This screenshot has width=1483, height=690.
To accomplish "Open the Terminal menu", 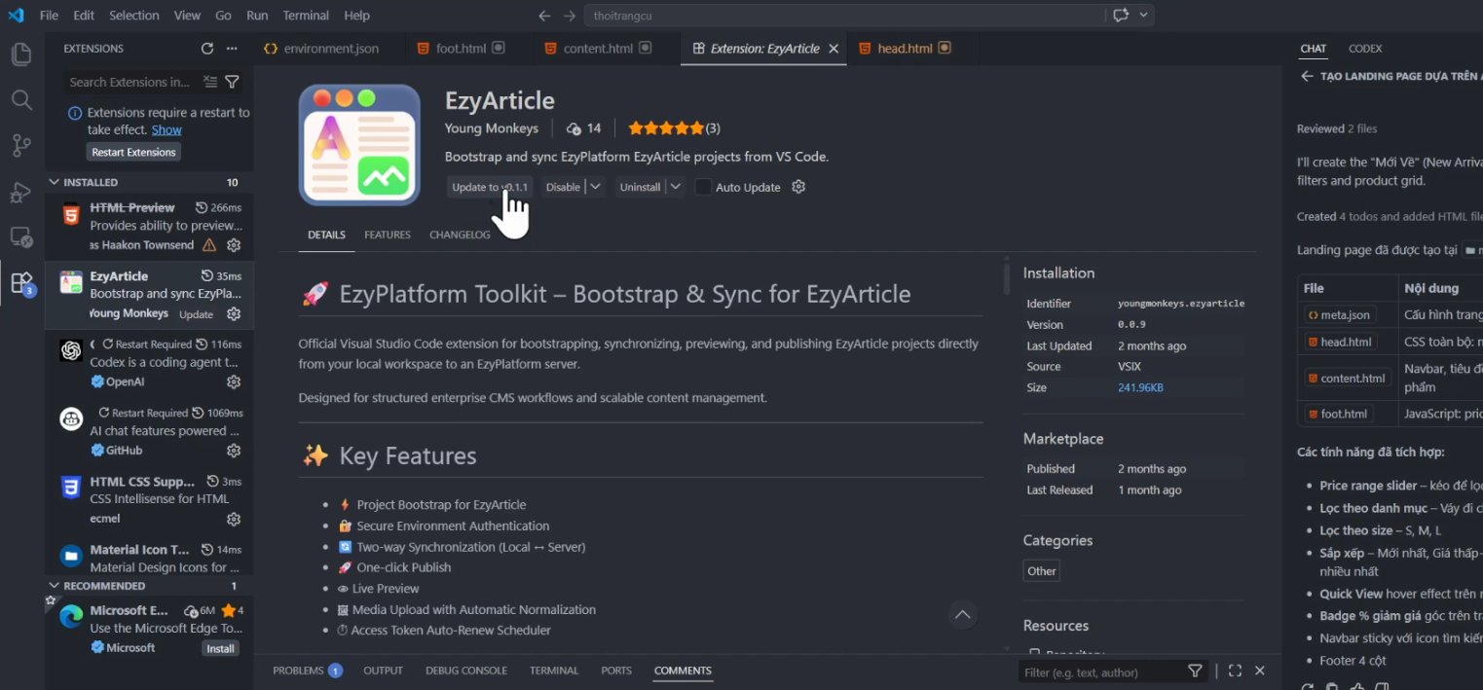I will (306, 16).
